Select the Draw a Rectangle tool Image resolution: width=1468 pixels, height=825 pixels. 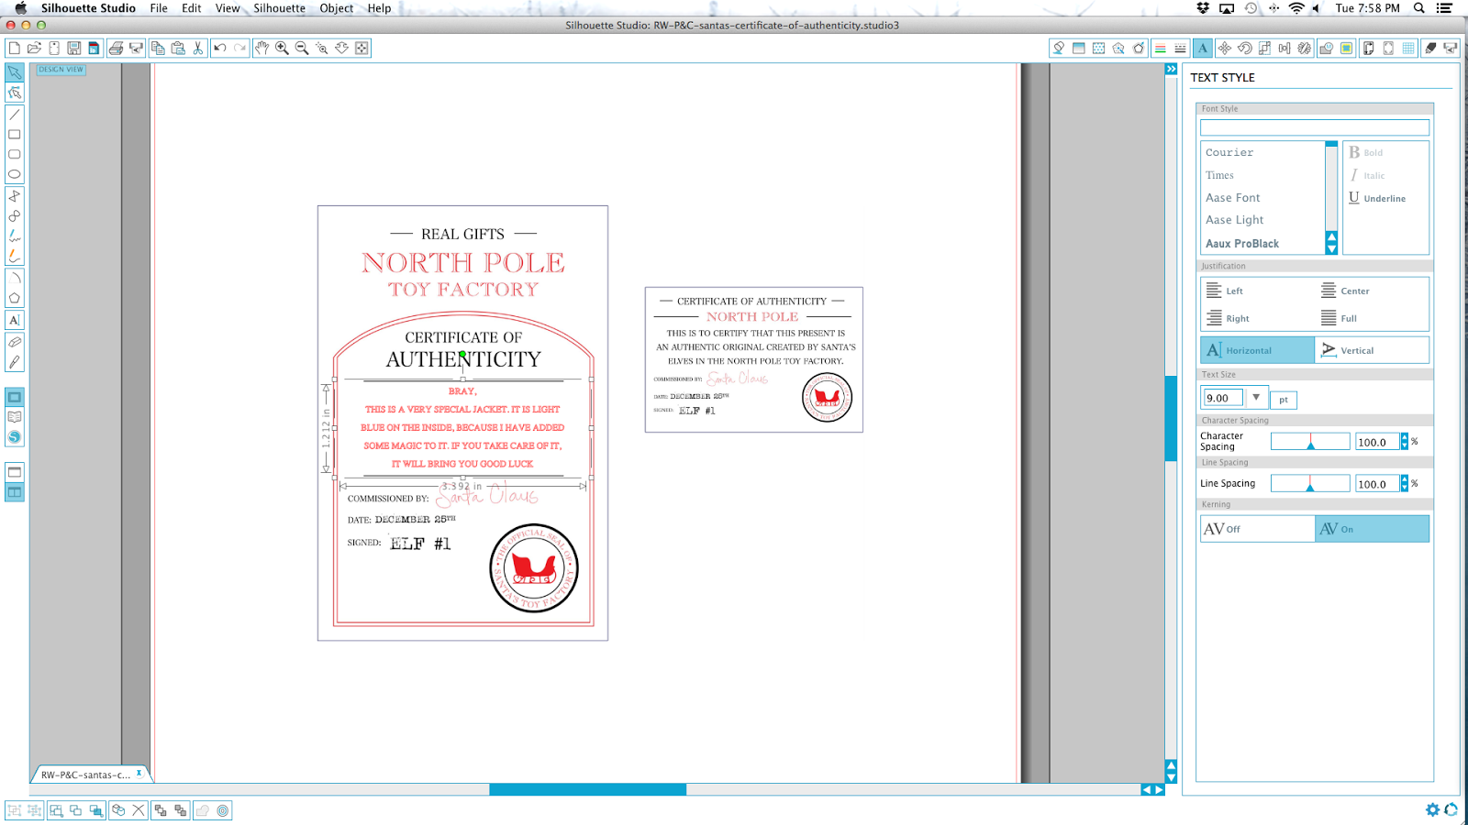point(15,135)
